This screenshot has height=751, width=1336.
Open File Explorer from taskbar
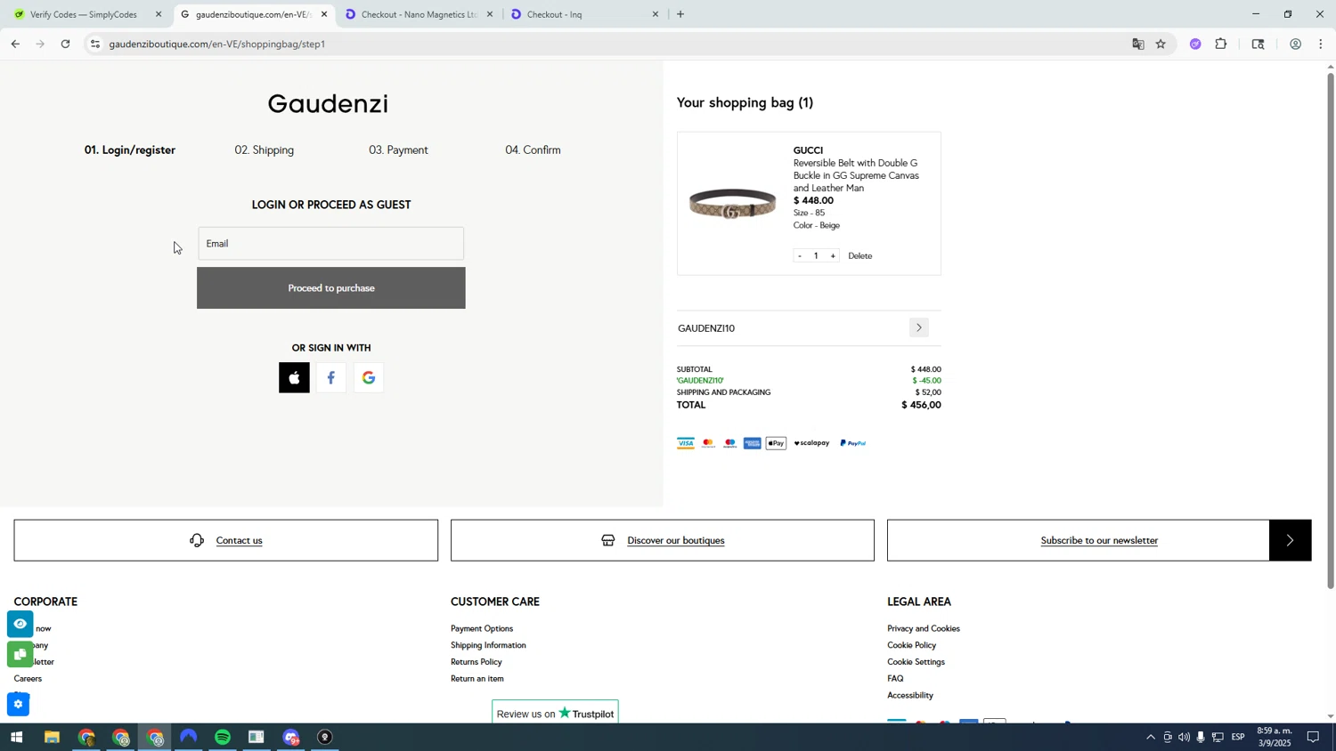point(52,738)
